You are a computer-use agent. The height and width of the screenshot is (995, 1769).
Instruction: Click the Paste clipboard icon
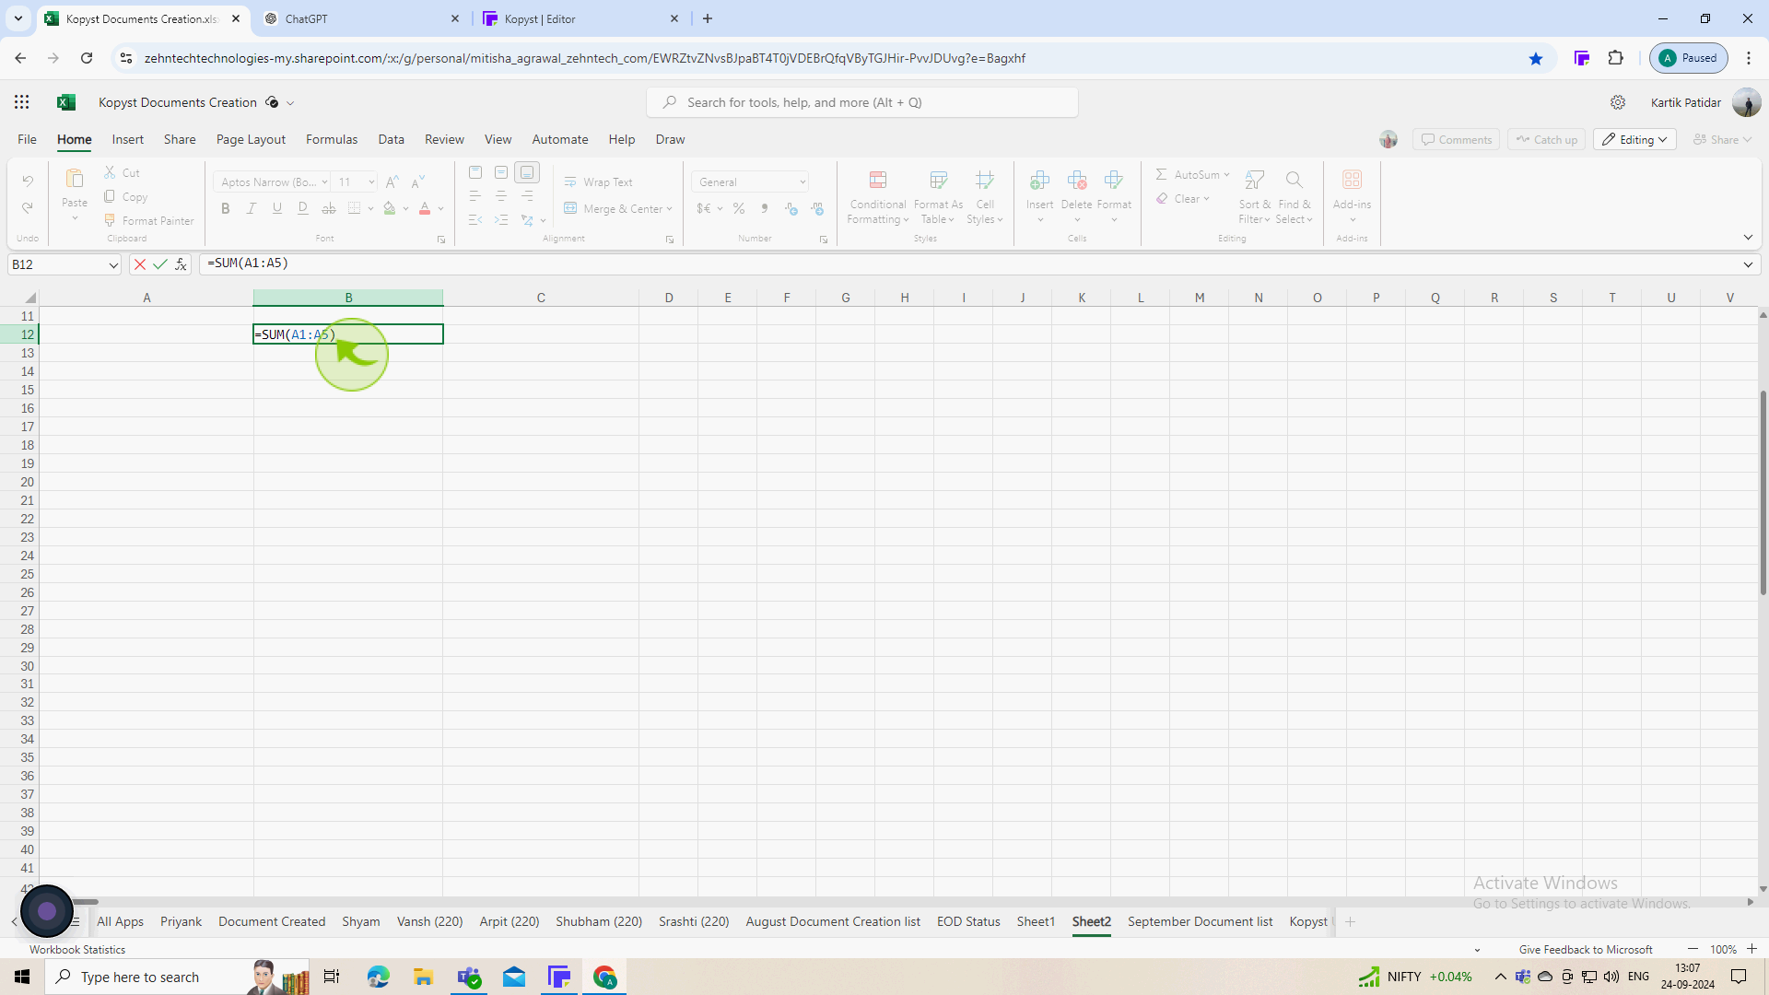(75, 179)
